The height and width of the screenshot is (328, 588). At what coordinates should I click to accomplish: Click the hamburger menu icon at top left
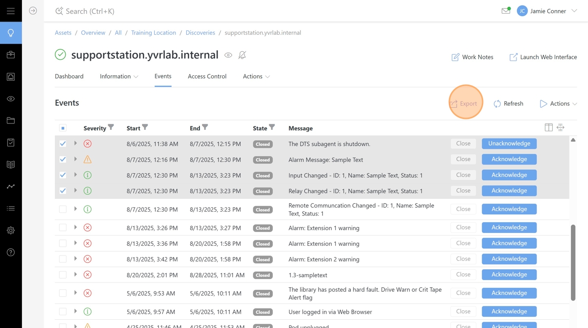coord(11,11)
